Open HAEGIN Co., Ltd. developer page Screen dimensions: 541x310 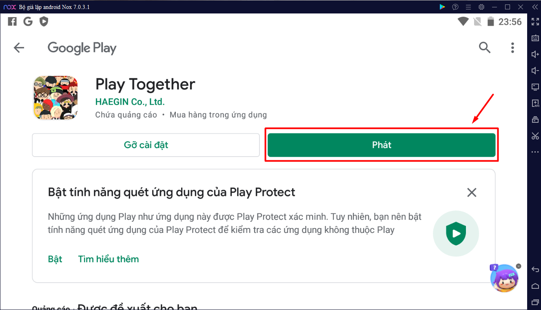click(x=130, y=102)
